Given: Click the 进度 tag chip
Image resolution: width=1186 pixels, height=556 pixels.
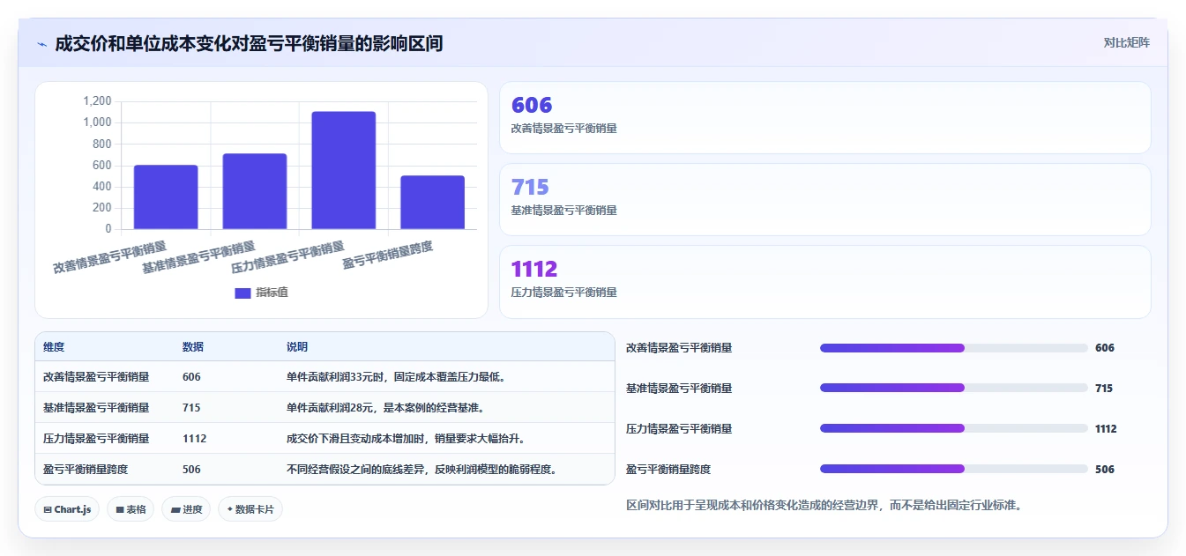Looking at the screenshot, I should (186, 509).
